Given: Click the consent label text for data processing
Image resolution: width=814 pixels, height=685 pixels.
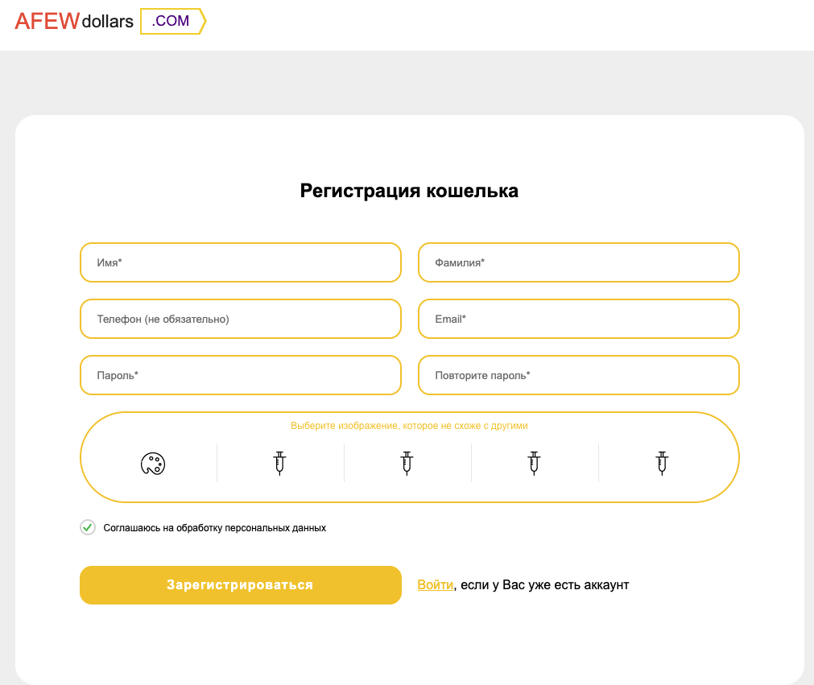Looking at the screenshot, I should tap(214, 528).
